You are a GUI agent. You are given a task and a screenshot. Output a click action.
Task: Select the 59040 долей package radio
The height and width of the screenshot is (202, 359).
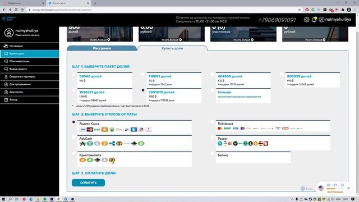(73, 74)
